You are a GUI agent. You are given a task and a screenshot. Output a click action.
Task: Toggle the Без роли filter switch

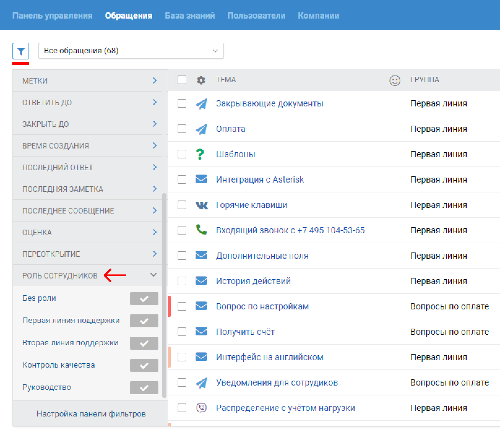tap(144, 299)
